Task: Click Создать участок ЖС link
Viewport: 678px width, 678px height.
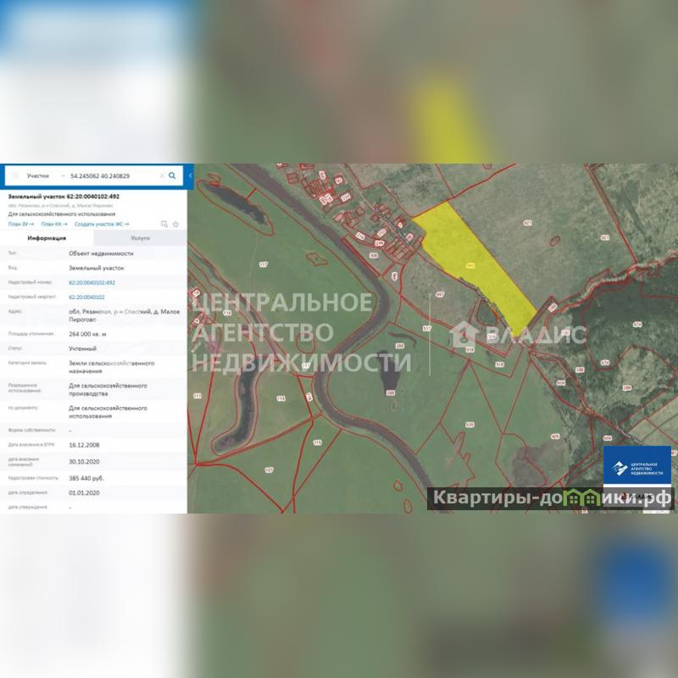Action: (x=103, y=224)
